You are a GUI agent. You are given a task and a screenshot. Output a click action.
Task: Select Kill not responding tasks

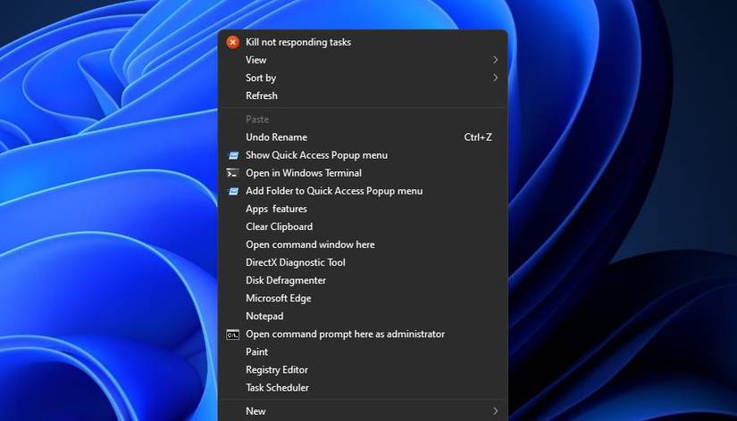click(x=363, y=42)
